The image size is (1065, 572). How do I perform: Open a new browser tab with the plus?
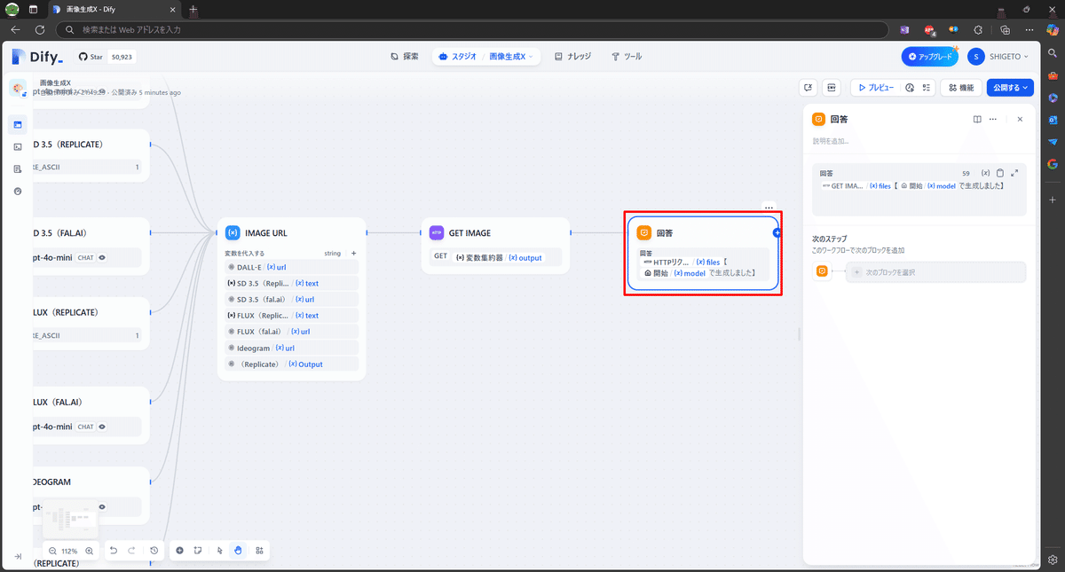click(193, 9)
